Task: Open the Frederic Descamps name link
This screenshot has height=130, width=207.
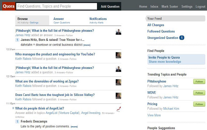Action: point(34,121)
